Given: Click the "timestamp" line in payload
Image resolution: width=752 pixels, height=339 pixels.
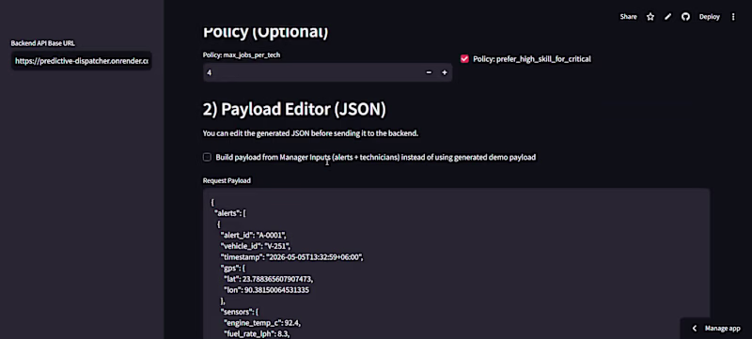Looking at the screenshot, I should [291, 257].
